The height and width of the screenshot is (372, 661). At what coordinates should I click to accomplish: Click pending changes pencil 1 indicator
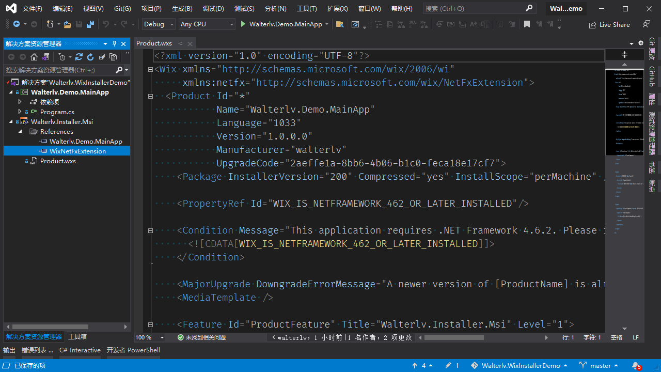pos(452,365)
